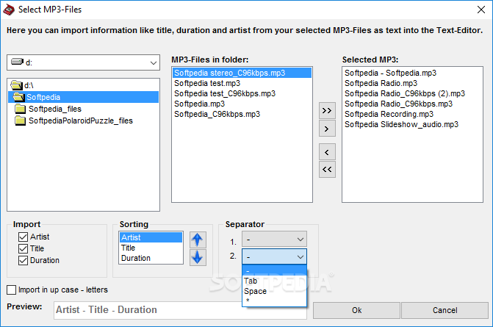
Task: Add selected file with > button
Action: click(327, 129)
